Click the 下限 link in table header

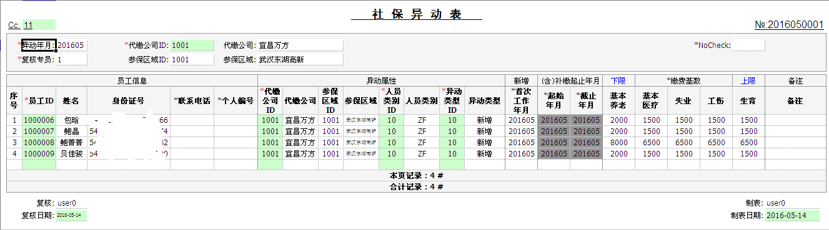pos(618,80)
